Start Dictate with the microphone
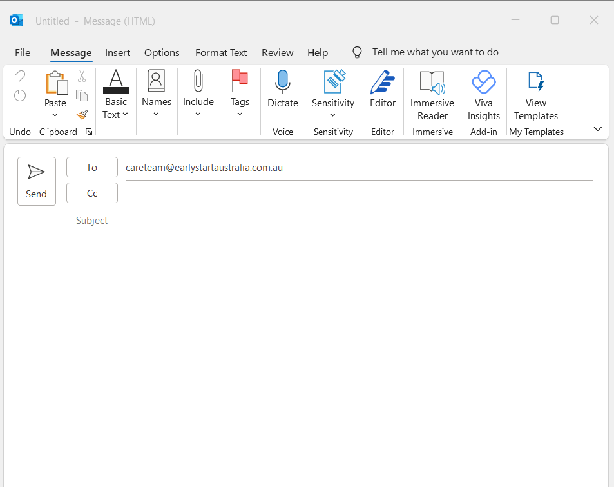Viewport: 614px width, 487px height. tap(282, 90)
